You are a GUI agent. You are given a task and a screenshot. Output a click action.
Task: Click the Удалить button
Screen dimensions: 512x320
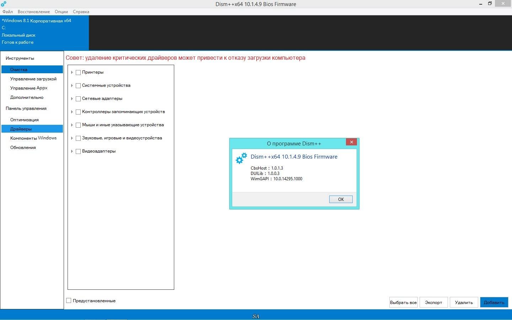464,302
